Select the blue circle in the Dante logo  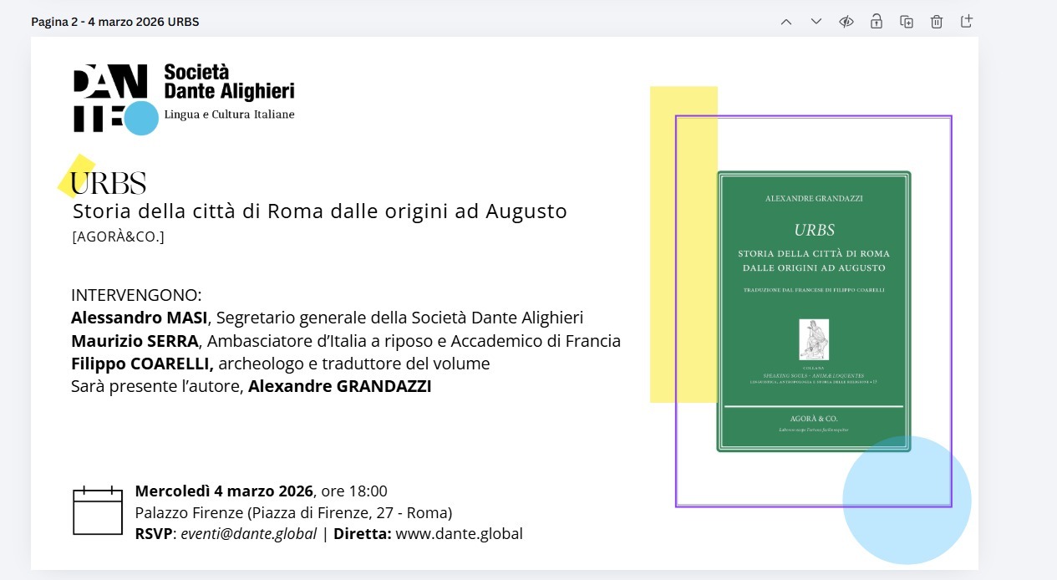(x=140, y=118)
